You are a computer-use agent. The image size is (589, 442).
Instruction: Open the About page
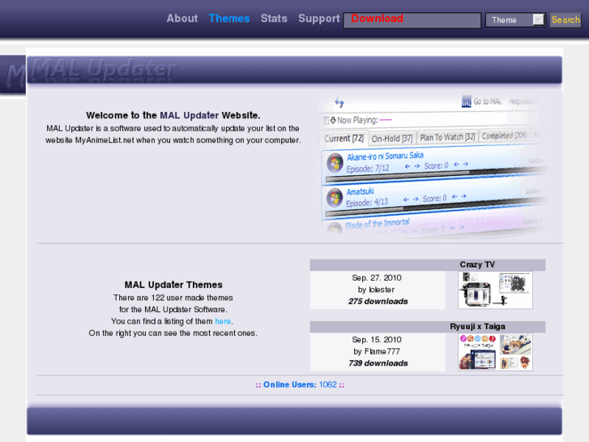181,19
